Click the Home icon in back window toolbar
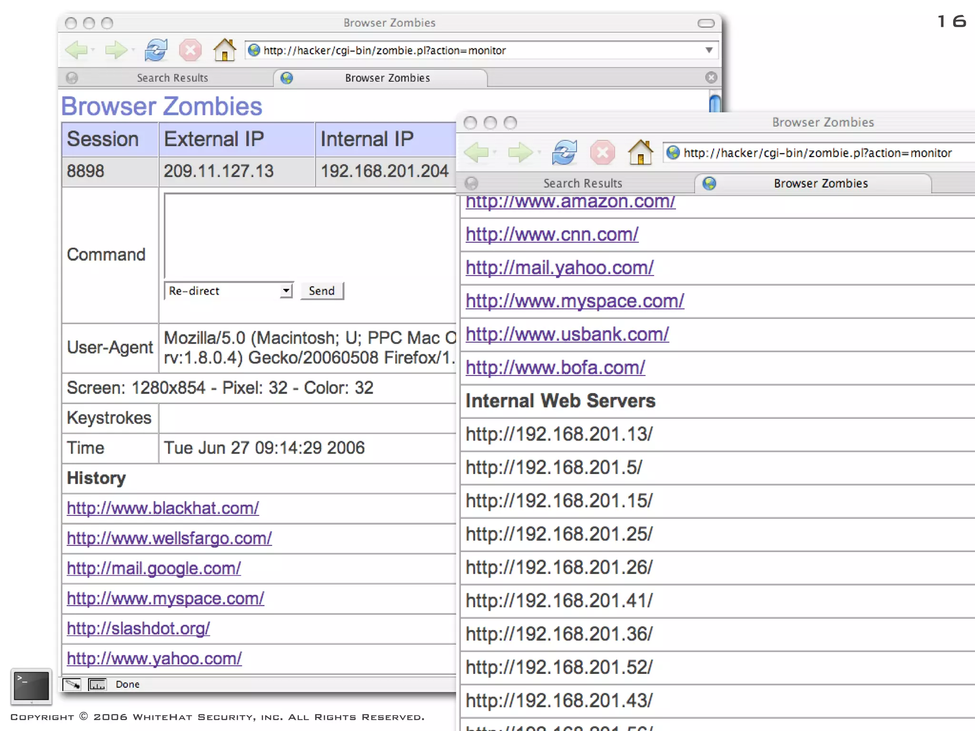This screenshot has height=731, width=975. 224,50
